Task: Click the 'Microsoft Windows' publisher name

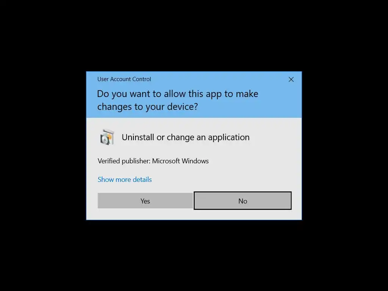Action: pos(180,161)
